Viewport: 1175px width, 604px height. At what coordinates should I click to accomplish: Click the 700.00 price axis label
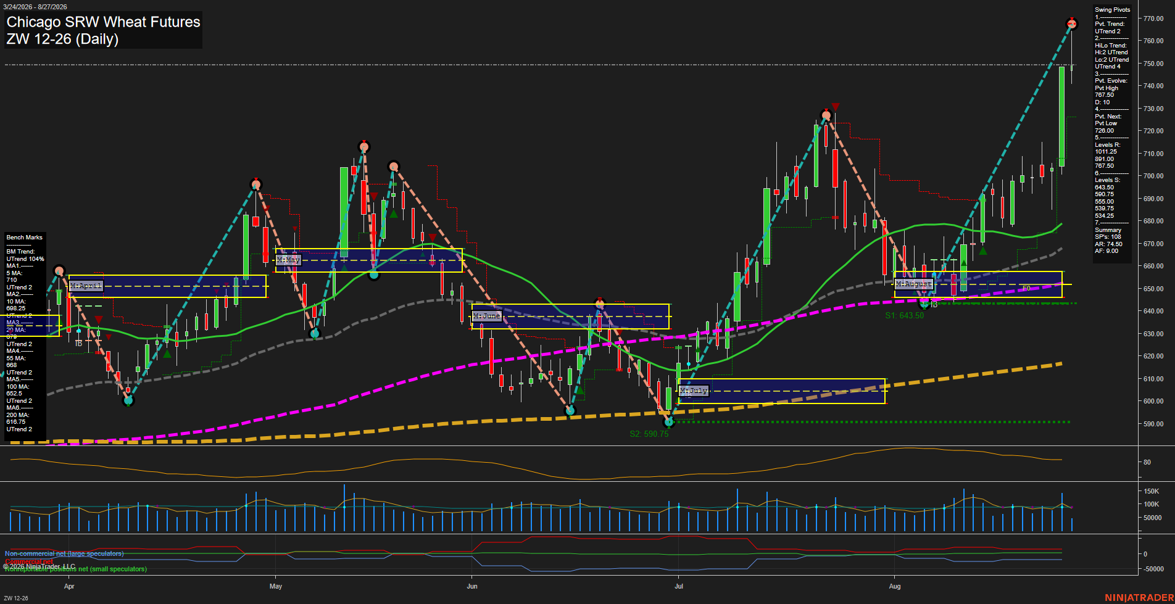pos(1153,176)
